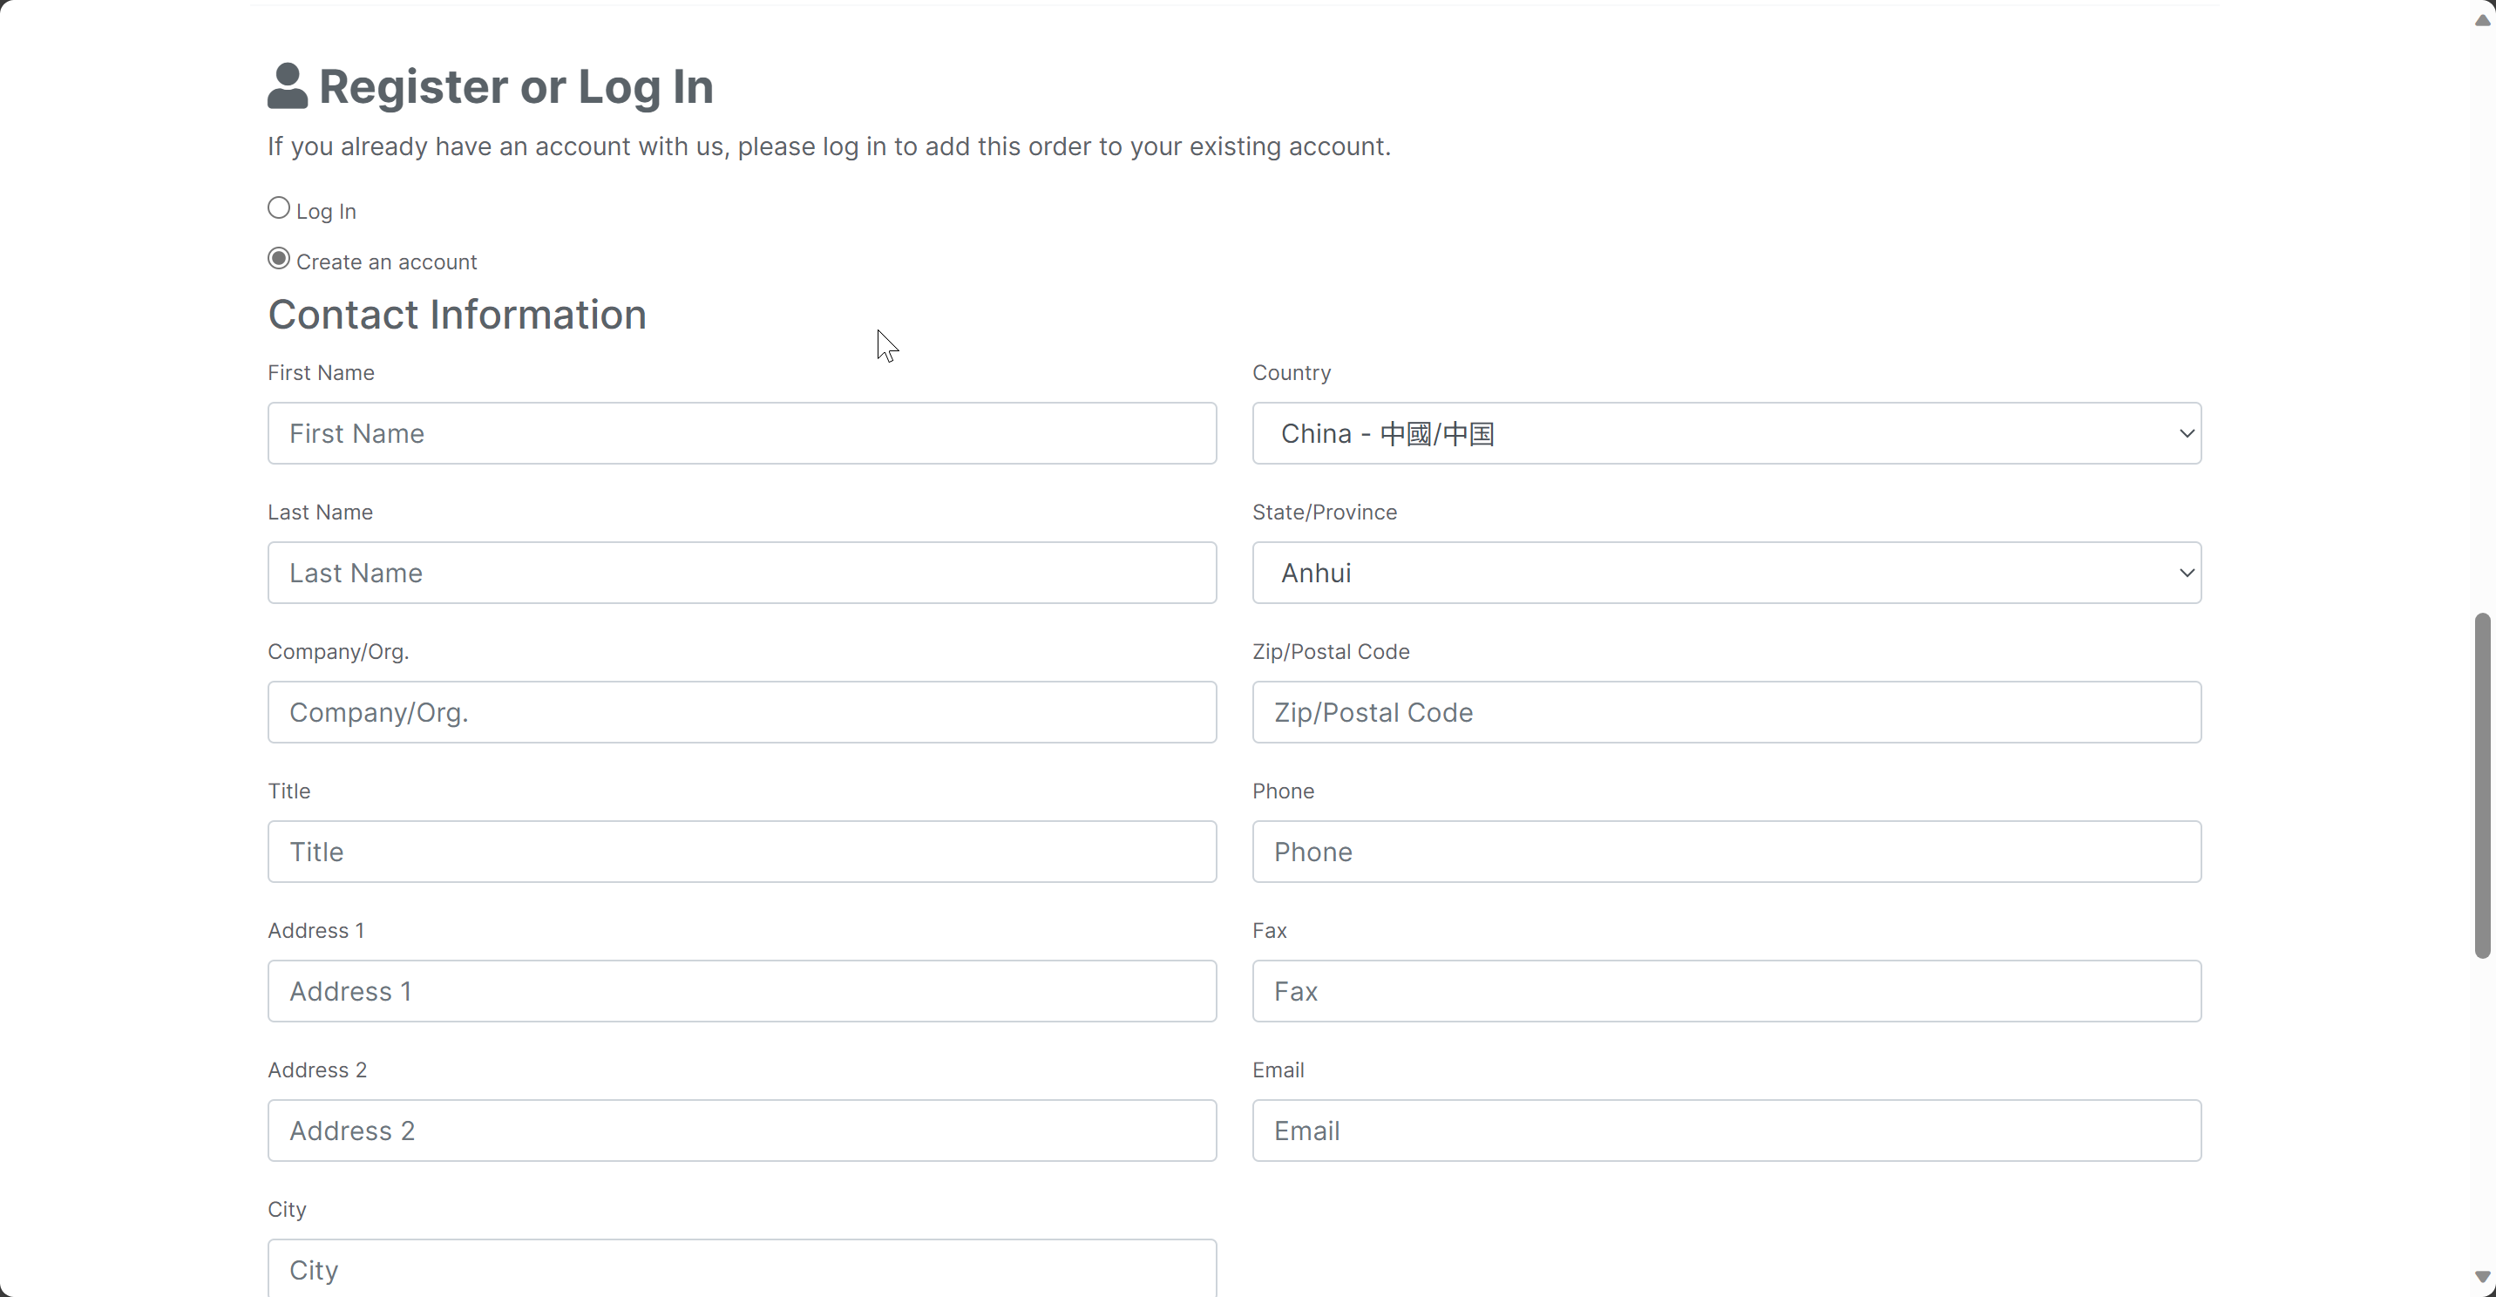This screenshot has height=1297, width=2496.
Task: Open the State/Province dropdown showing Anhui
Action: click(x=1726, y=573)
